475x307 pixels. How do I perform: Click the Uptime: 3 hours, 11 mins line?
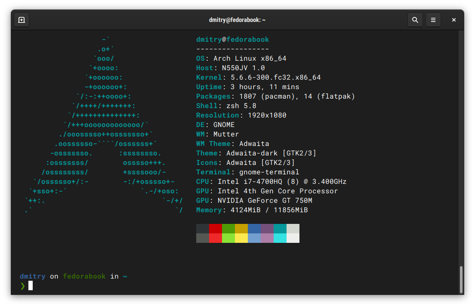[x=248, y=87]
